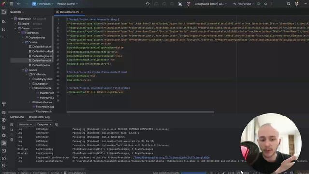Open the main hamburger menu
The height and width of the screenshot is (174, 309).
point(11,4)
